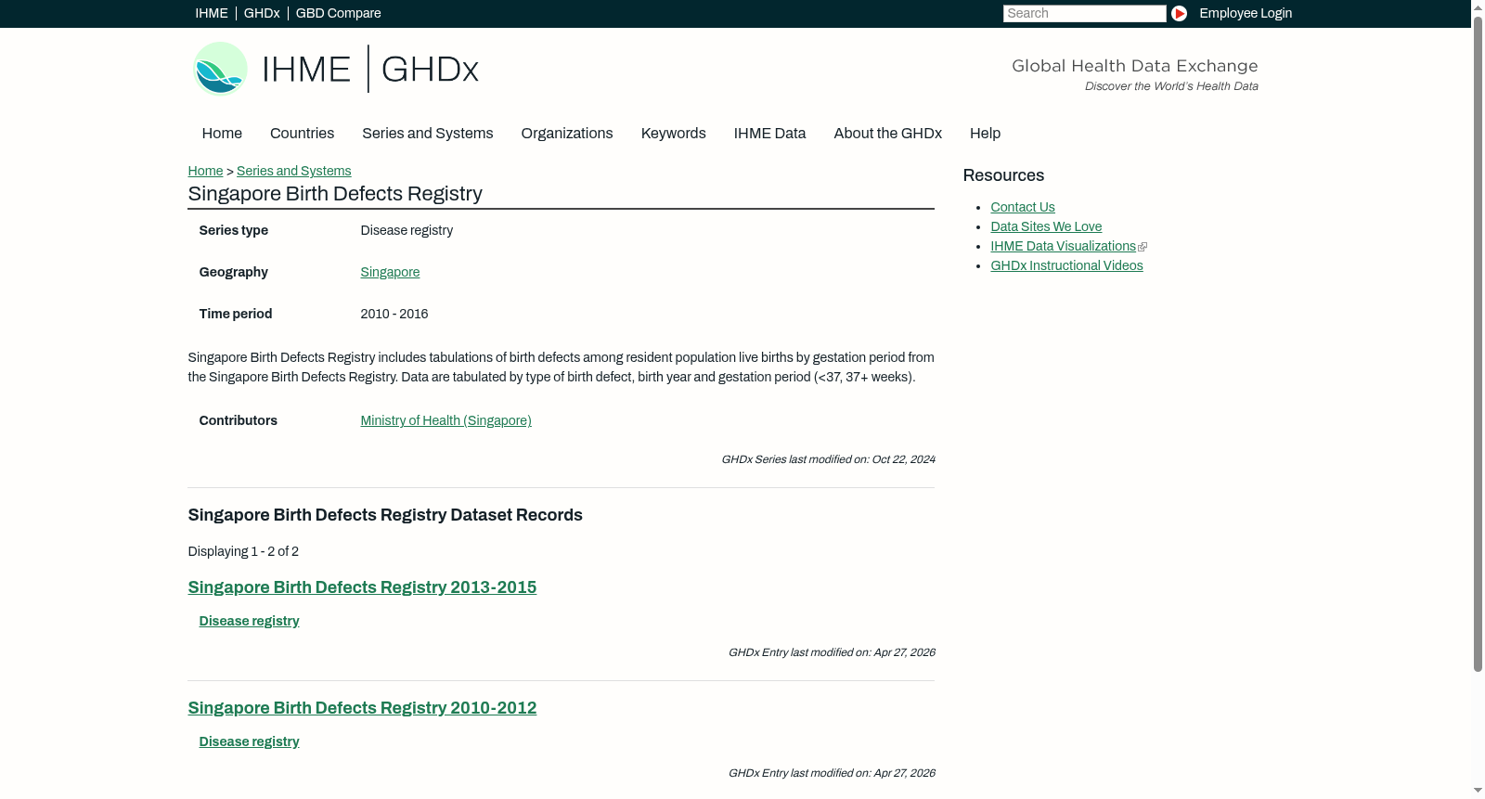Click the scrollbar up arrow
The height and width of the screenshot is (799, 1485).
[x=1478, y=7]
